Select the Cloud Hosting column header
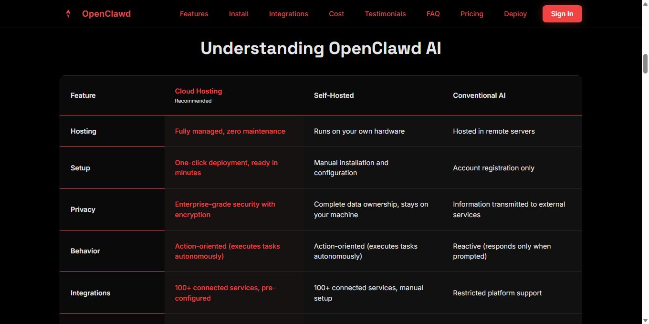Image resolution: width=649 pixels, height=324 pixels. click(x=199, y=91)
